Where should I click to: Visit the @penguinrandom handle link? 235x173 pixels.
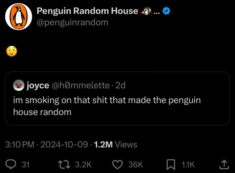(x=73, y=22)
